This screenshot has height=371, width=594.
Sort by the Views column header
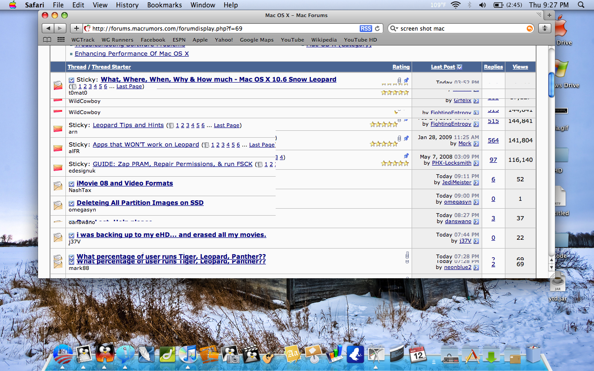520,67
